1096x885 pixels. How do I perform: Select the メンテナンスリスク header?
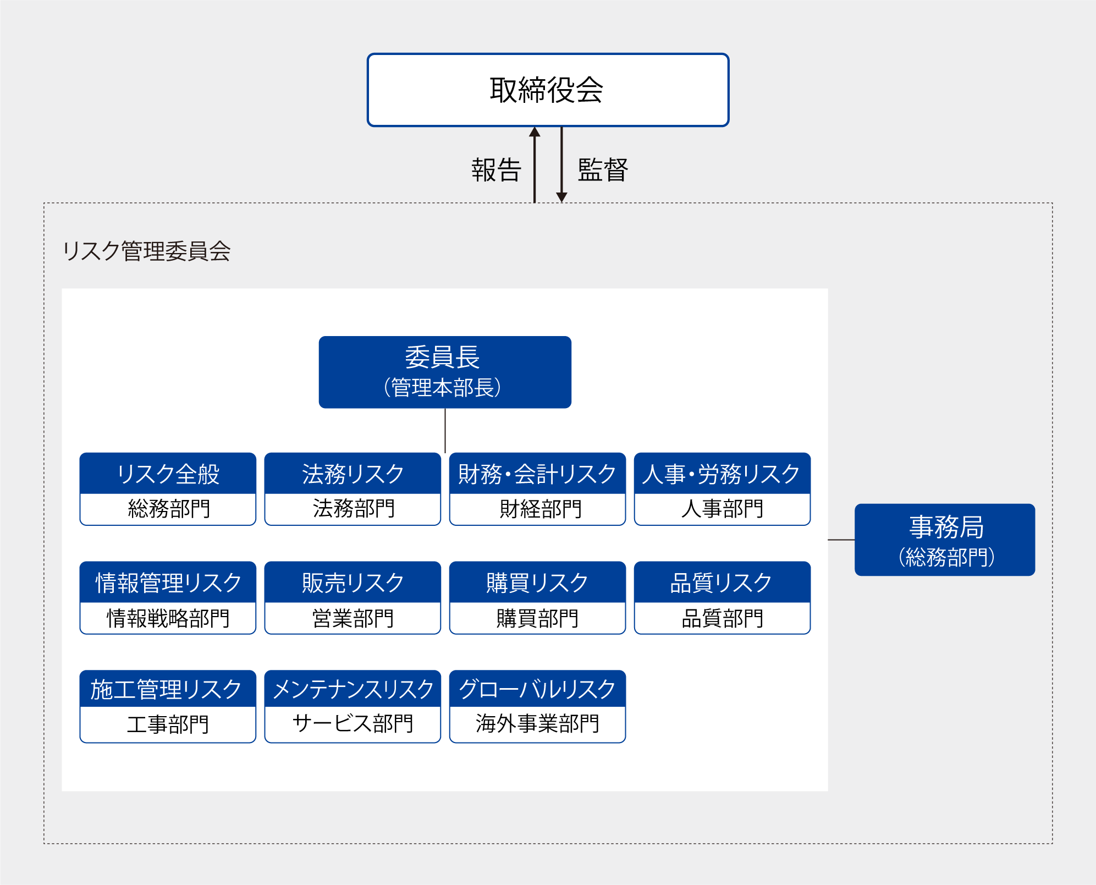coord(353,689)
